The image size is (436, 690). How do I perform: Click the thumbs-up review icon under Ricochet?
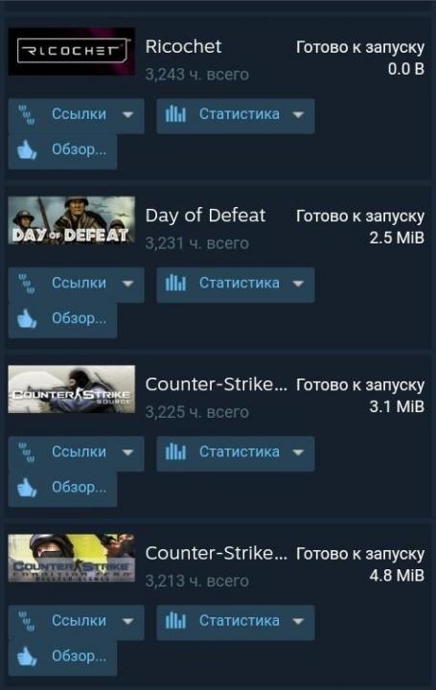(27, 149)
